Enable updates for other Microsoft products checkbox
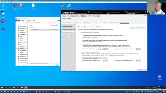The image size is (166, 93). pyautogui.click(x=83, y=35)
